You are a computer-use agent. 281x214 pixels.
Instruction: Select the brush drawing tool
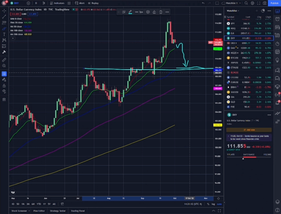(x=4, y=28)
